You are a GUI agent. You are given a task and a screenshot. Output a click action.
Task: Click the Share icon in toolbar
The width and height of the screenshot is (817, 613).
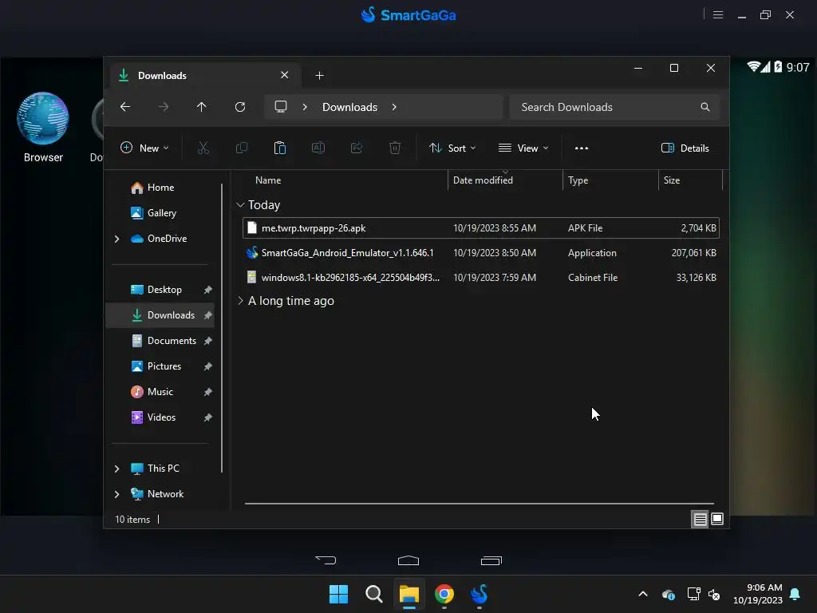click(x=357, y=148)
